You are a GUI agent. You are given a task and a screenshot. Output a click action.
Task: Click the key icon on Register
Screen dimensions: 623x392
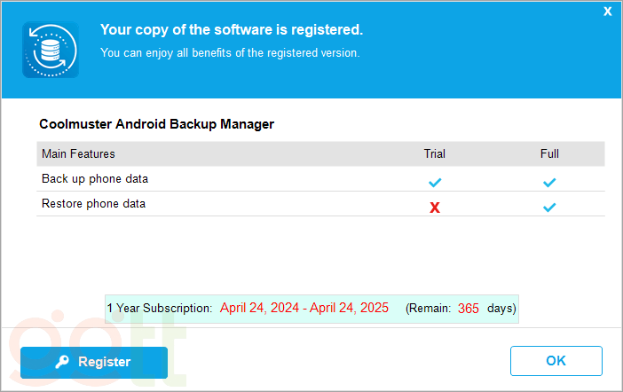62,362
